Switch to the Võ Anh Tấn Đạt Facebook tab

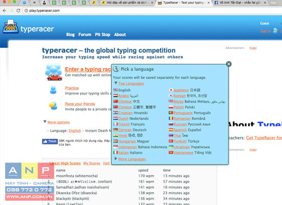click(x=240, y=3)
